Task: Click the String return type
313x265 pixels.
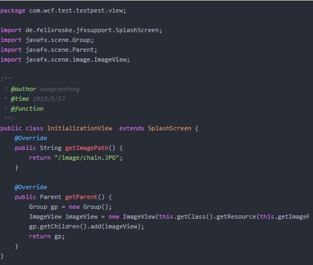Action: click(x=50, y=148)
